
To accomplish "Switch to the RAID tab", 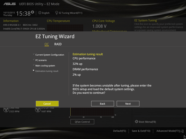I will pyautogui.click(x=58, y=44).
